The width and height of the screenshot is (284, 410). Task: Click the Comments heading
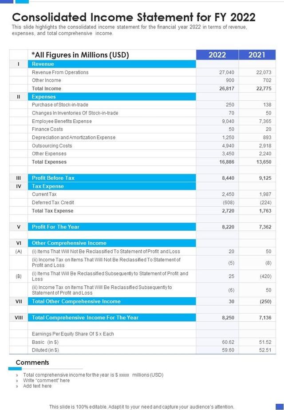(x=32, y=363)
